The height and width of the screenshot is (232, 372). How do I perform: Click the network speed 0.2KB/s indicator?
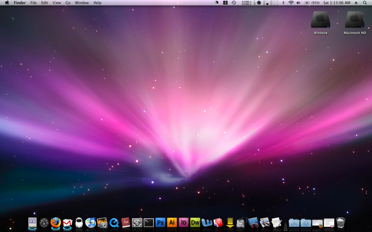click(x=247, y=3)
